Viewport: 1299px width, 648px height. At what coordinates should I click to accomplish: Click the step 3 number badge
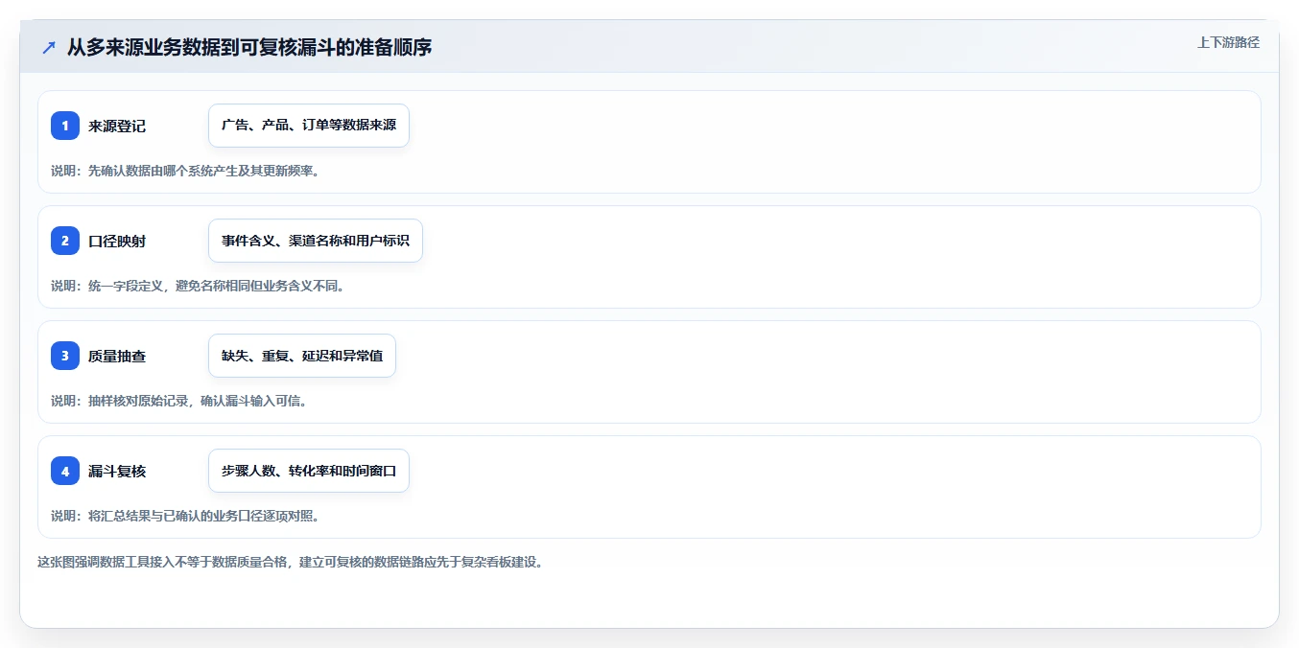(x=65, y=356)
